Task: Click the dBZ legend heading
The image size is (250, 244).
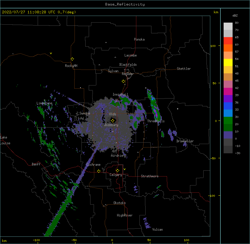Action: (x=235, y=15)
